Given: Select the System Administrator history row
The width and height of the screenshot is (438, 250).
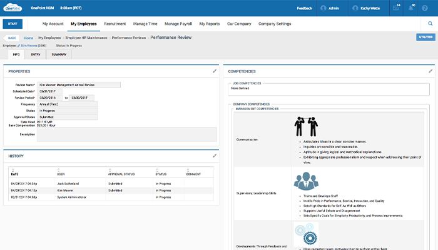Looking at the screenshot, I should coord(111,197).
